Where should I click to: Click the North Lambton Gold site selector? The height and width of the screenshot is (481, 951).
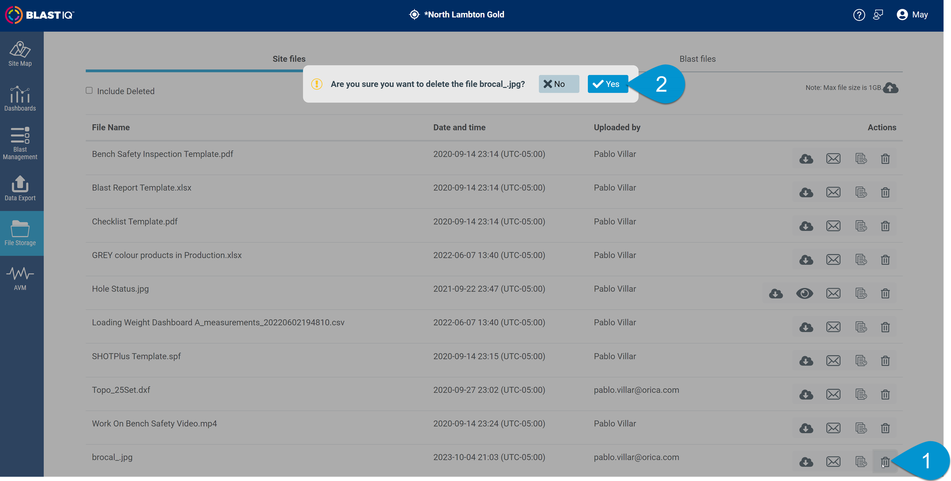click(x=457, y=15)
